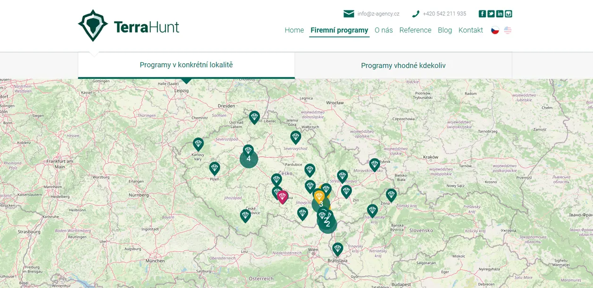Viewport: 593px width, 288px height.
Task: Select the yellow diamond map marker
Action: click(319, 196)
